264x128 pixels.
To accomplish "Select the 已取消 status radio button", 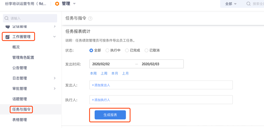I will [x=146, y=50].
